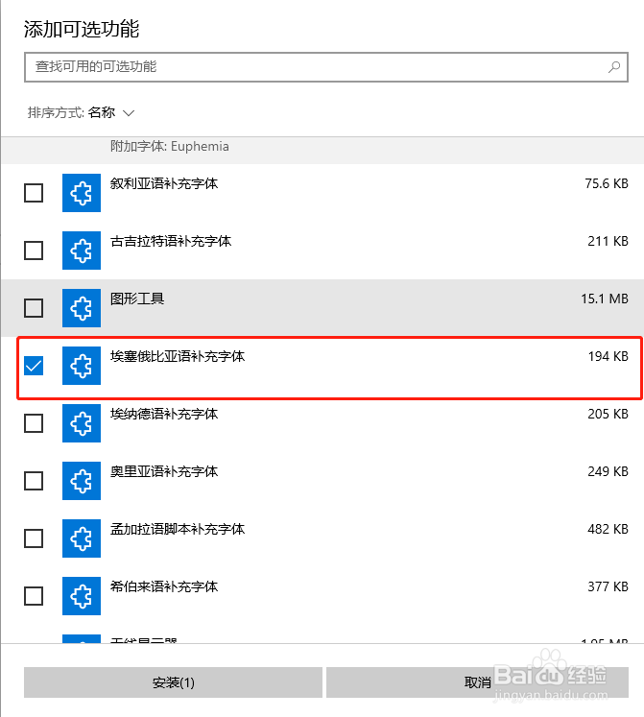Select the 附加字体: Euphemia description row

pyautogui.click(x=322, y=151)
